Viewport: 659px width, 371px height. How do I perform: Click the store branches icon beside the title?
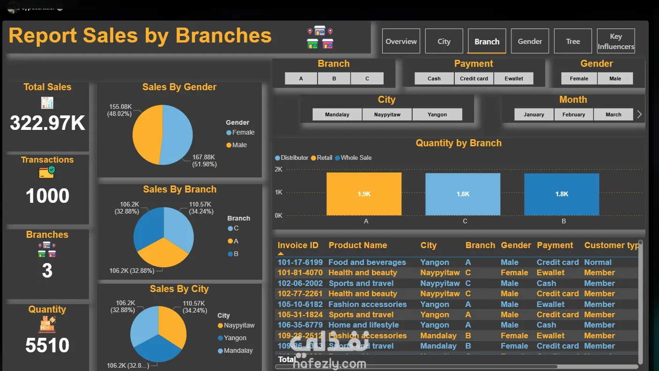[320, 37]
